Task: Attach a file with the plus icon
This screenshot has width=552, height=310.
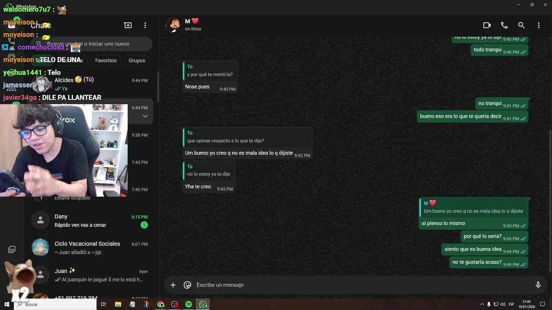Action: pyautogui.click(x=173, y=285)
